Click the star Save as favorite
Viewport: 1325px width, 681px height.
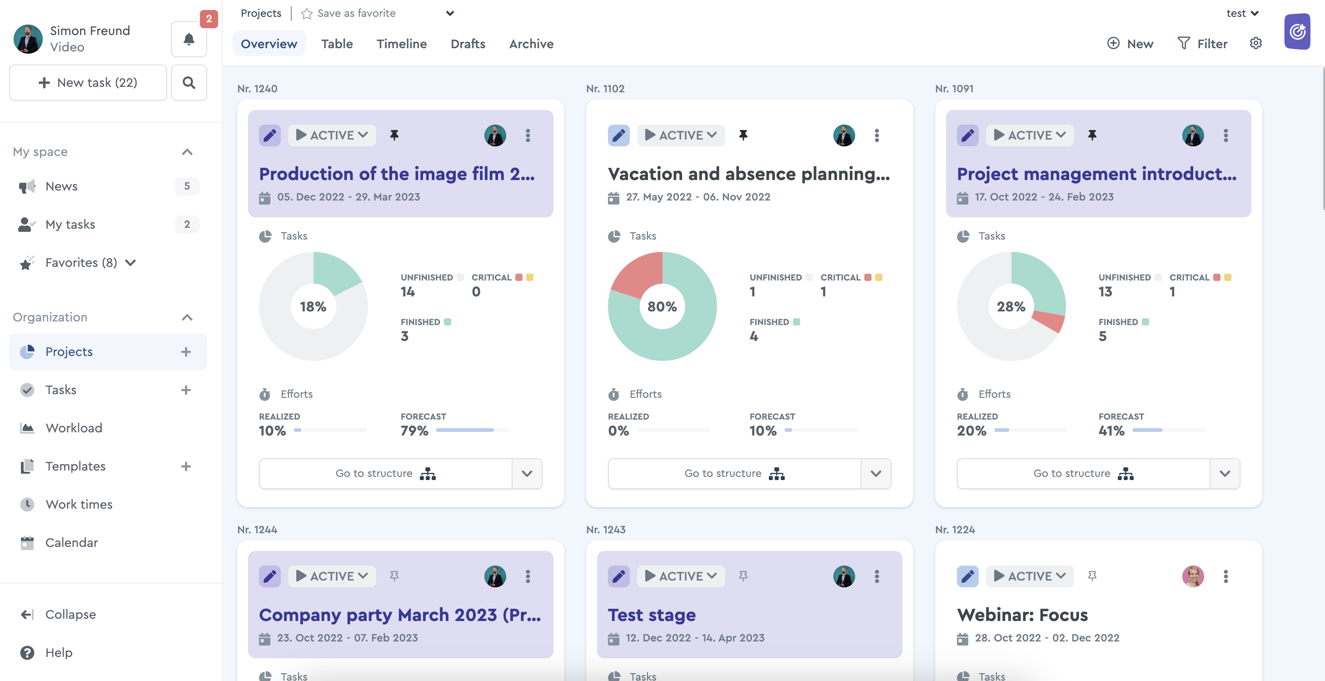(x=307, y=13)
